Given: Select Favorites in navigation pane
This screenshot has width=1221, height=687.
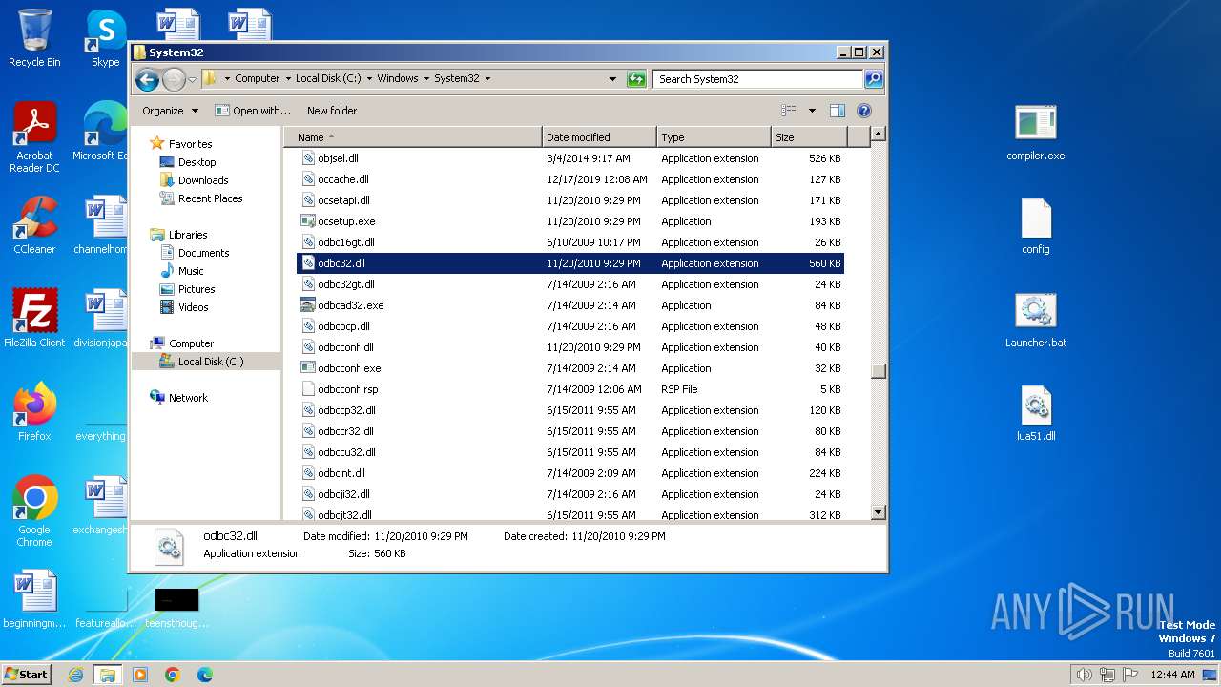Looking at the screenshot, I should [190, 144].
